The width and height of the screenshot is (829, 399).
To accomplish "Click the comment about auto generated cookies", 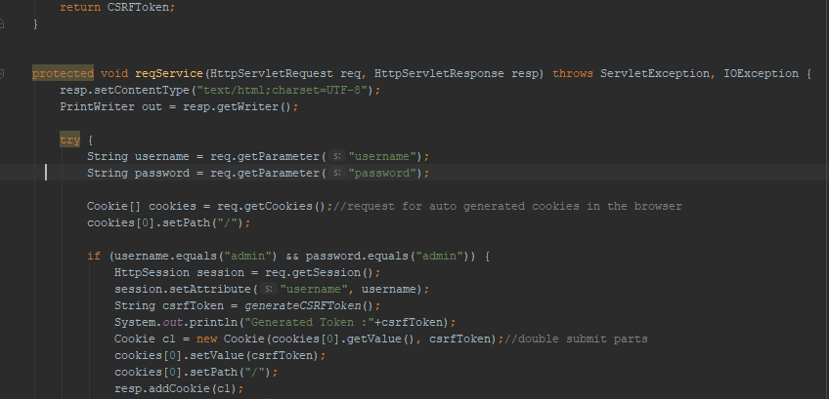I will coord(507,206).
